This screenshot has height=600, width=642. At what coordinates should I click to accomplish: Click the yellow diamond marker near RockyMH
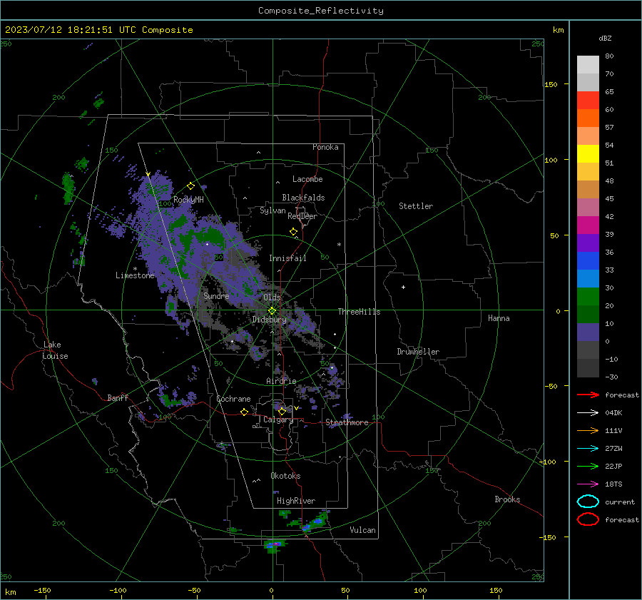coord(190,186)
